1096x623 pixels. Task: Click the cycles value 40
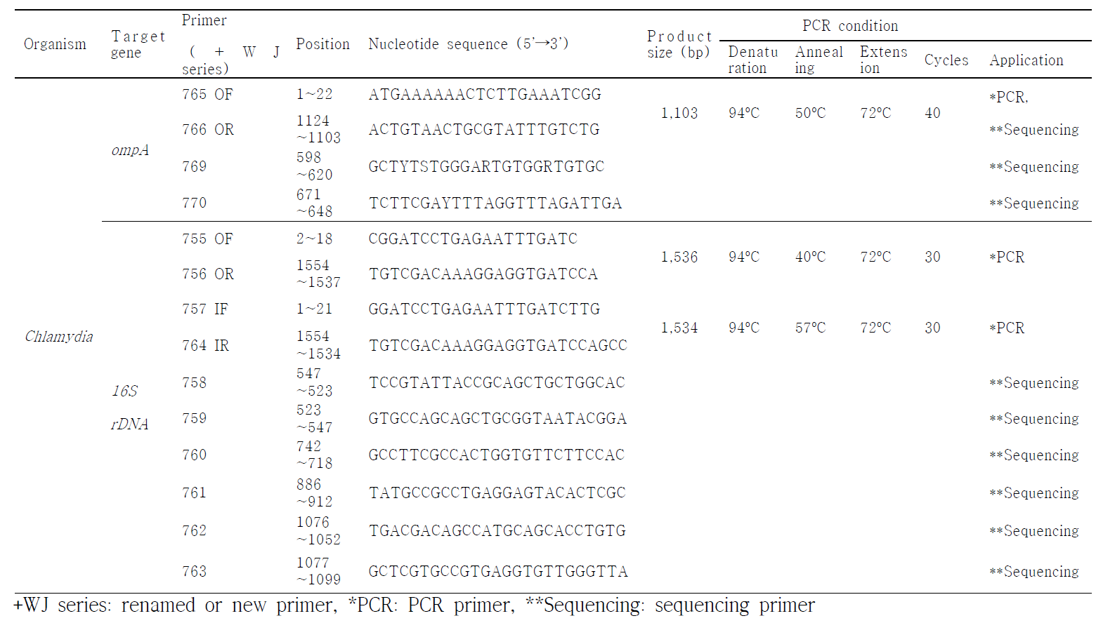coord(932,114)
